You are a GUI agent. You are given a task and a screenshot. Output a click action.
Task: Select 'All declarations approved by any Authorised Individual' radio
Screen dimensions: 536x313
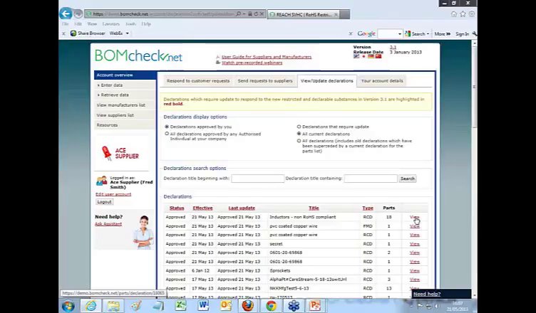[x=167, y=134]
